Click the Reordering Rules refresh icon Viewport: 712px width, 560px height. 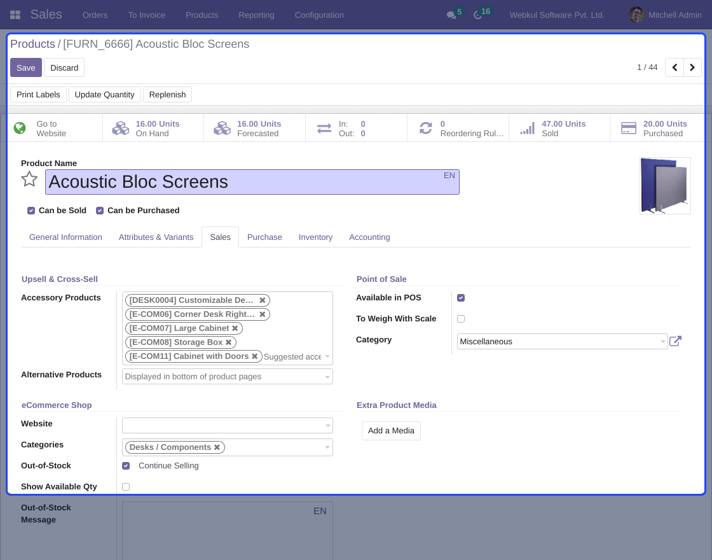pyautogui.click(x=425, y=128)
